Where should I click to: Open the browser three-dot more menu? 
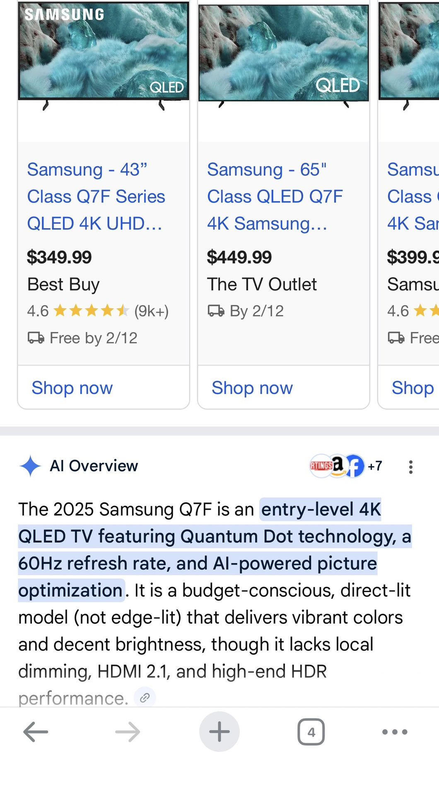point(395,732)
